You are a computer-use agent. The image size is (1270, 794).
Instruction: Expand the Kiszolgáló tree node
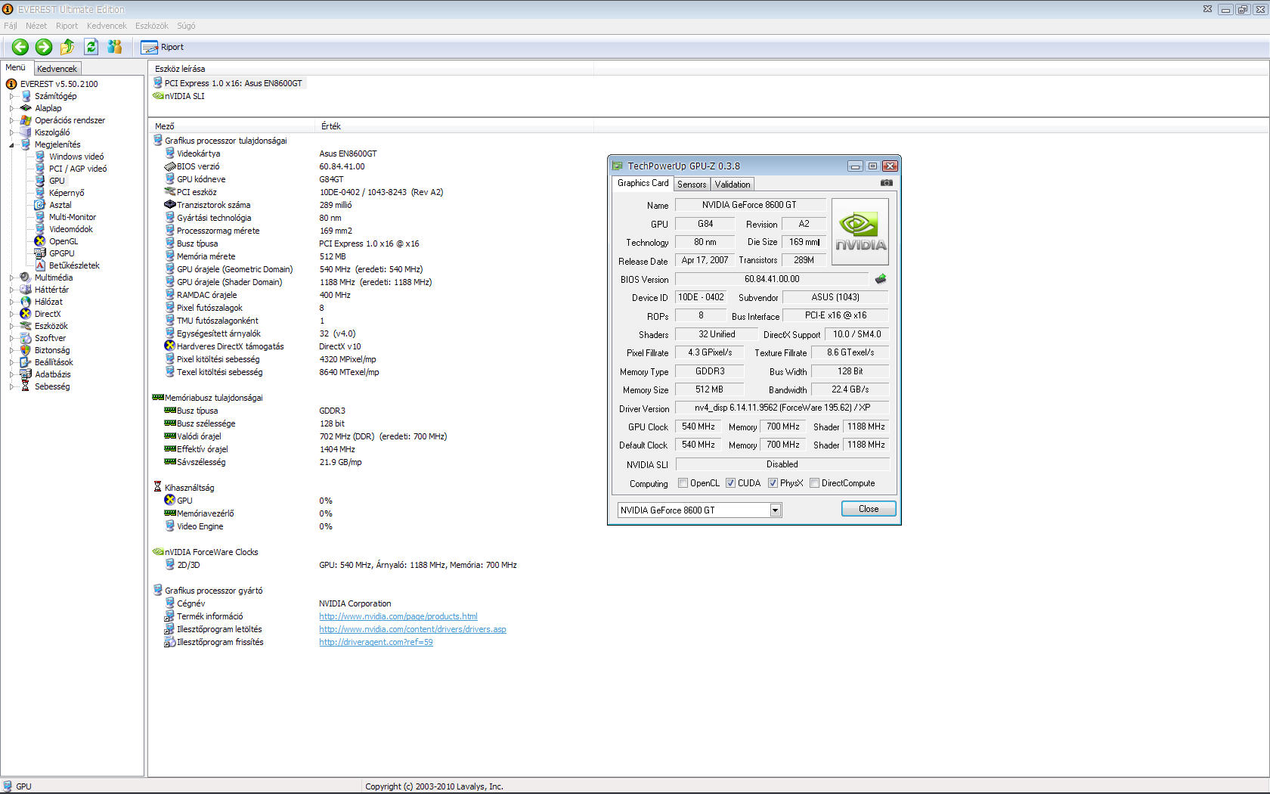pyautogui.click(x=11, y=132)
